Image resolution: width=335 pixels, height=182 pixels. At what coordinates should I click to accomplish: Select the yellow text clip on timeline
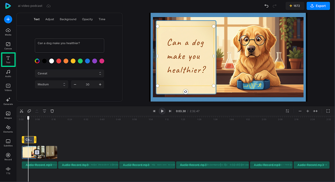(29, 140)
